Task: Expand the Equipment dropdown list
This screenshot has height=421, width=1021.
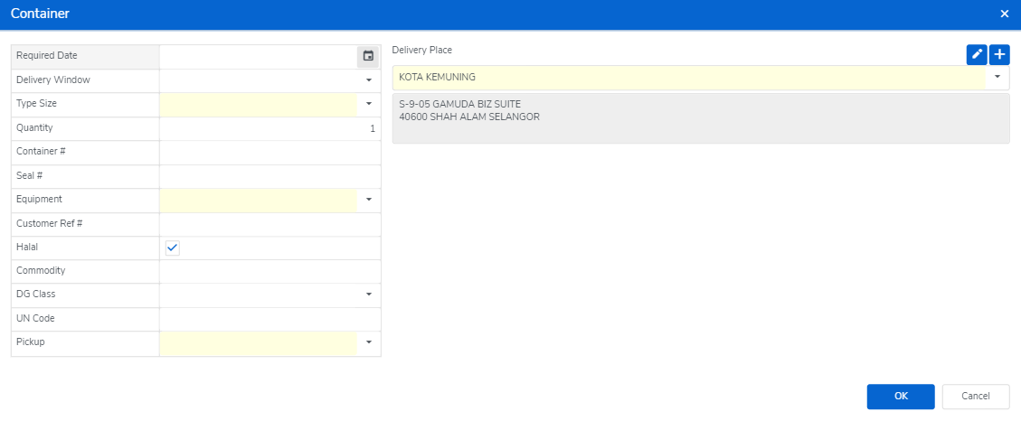Action: tap(368, 199)
